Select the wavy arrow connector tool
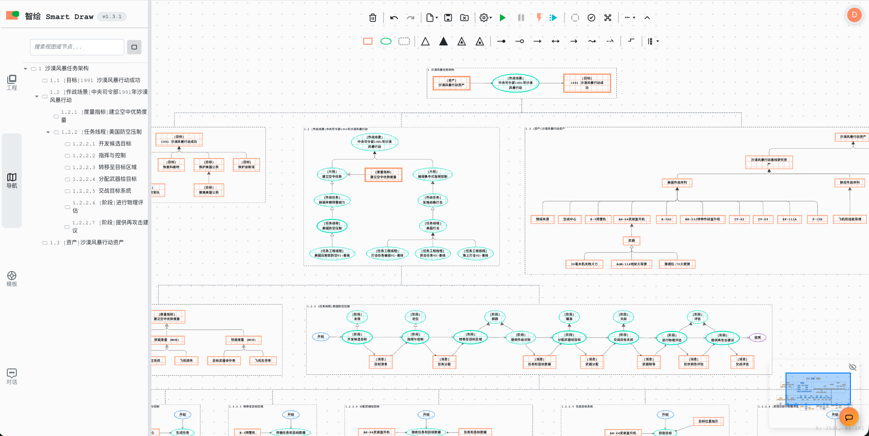 [592, 41]
